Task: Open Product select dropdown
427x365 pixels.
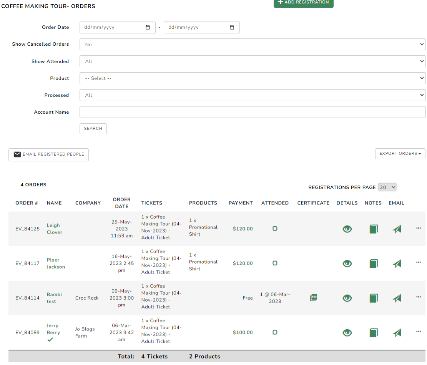Action: click(x=253, y=78)
